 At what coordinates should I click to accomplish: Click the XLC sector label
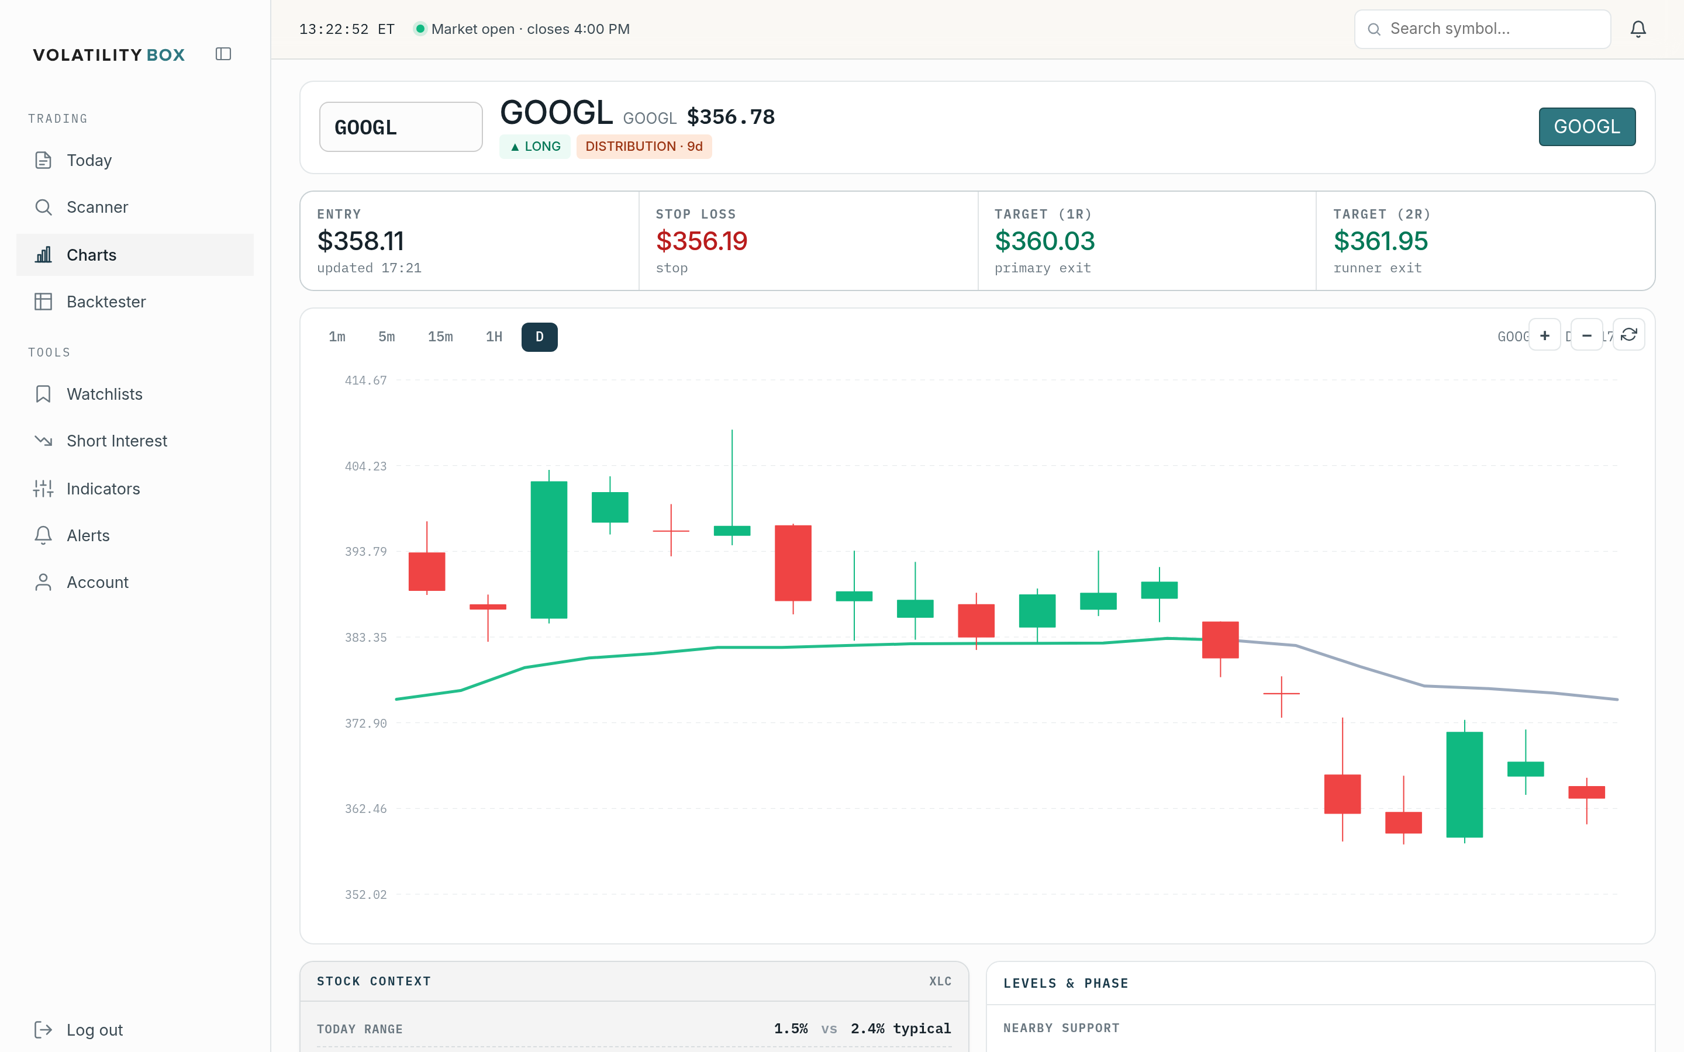[x=940, y=981]
